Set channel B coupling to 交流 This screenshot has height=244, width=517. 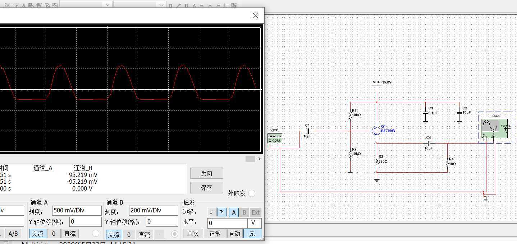tap(114, 235)
